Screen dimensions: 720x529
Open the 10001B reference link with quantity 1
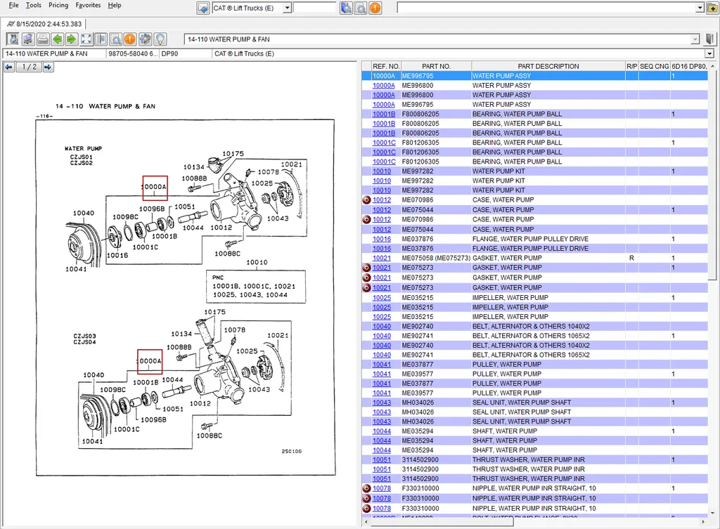click(x=384, y=114)
